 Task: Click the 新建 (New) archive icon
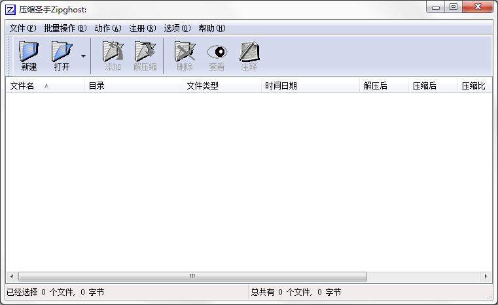click(29, 51)
